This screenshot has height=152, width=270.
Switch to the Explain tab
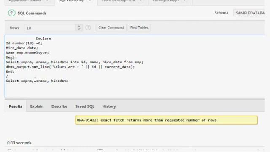tap(37, 106)
